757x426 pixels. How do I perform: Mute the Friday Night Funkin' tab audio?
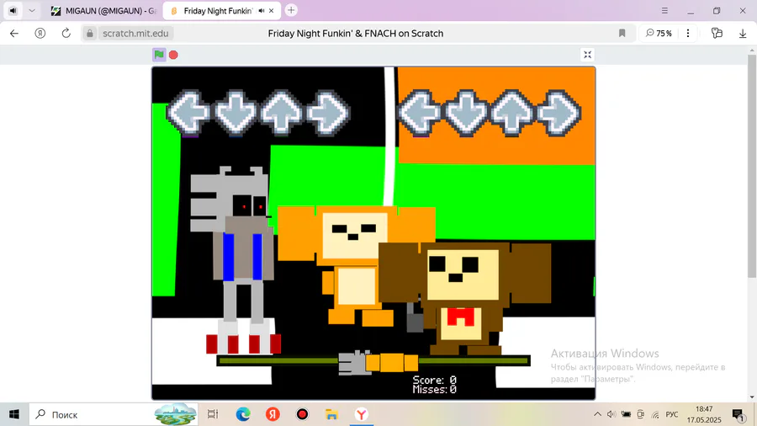point(262,11)
